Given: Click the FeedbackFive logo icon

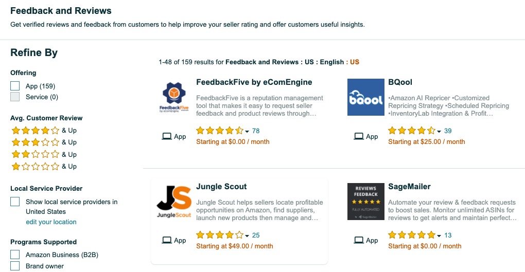Looking at the screenshot, I should pos(173,97).
